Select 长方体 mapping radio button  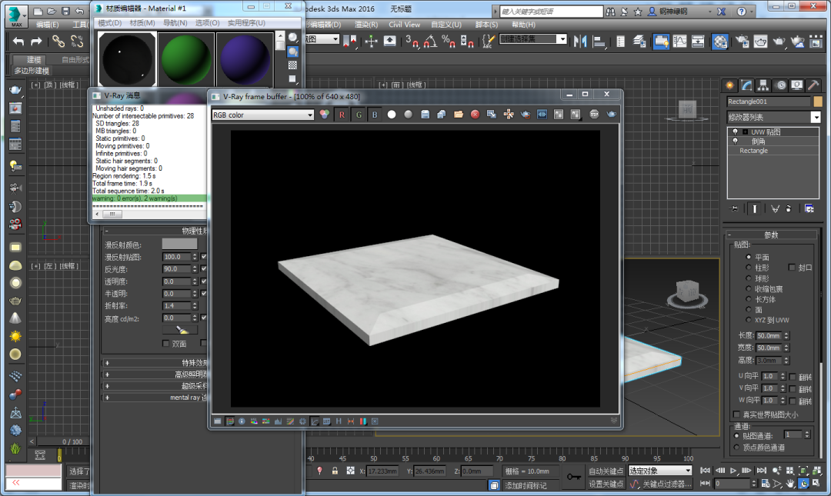(x=749, y=299)
